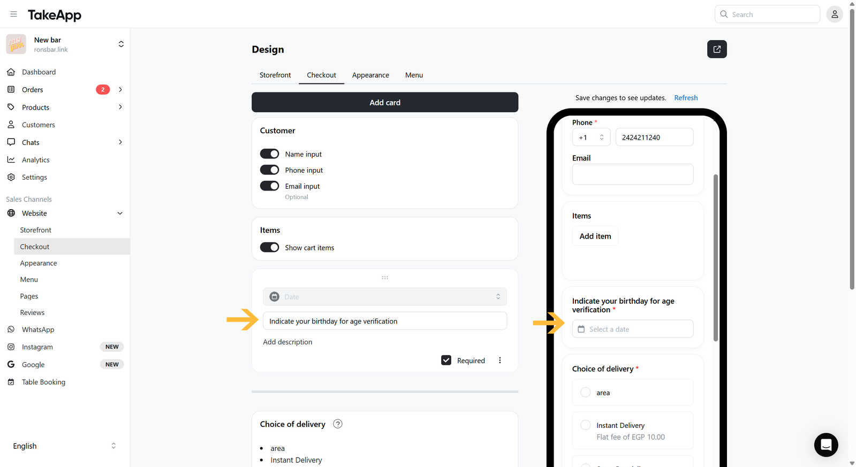Click the magnifier icon in the search box
This screenshot has width=856, height=467.
tap(724, 14)
